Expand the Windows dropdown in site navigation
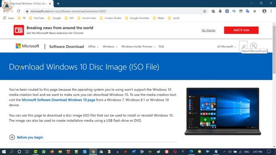 pyautogui.click(x=110, y=46)
